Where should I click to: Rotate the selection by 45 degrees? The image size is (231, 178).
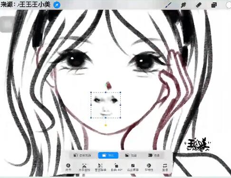pos(116,167)
